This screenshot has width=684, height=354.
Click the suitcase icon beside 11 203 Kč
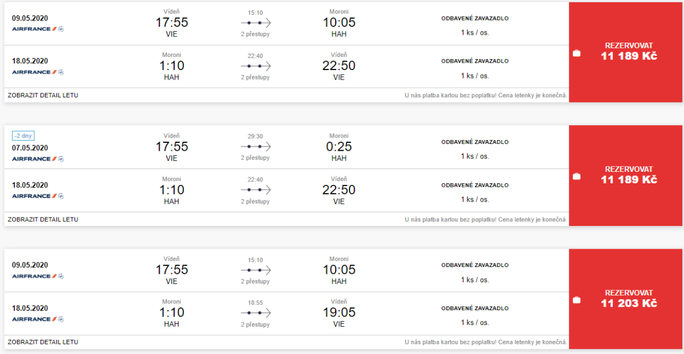click(576, 300)
